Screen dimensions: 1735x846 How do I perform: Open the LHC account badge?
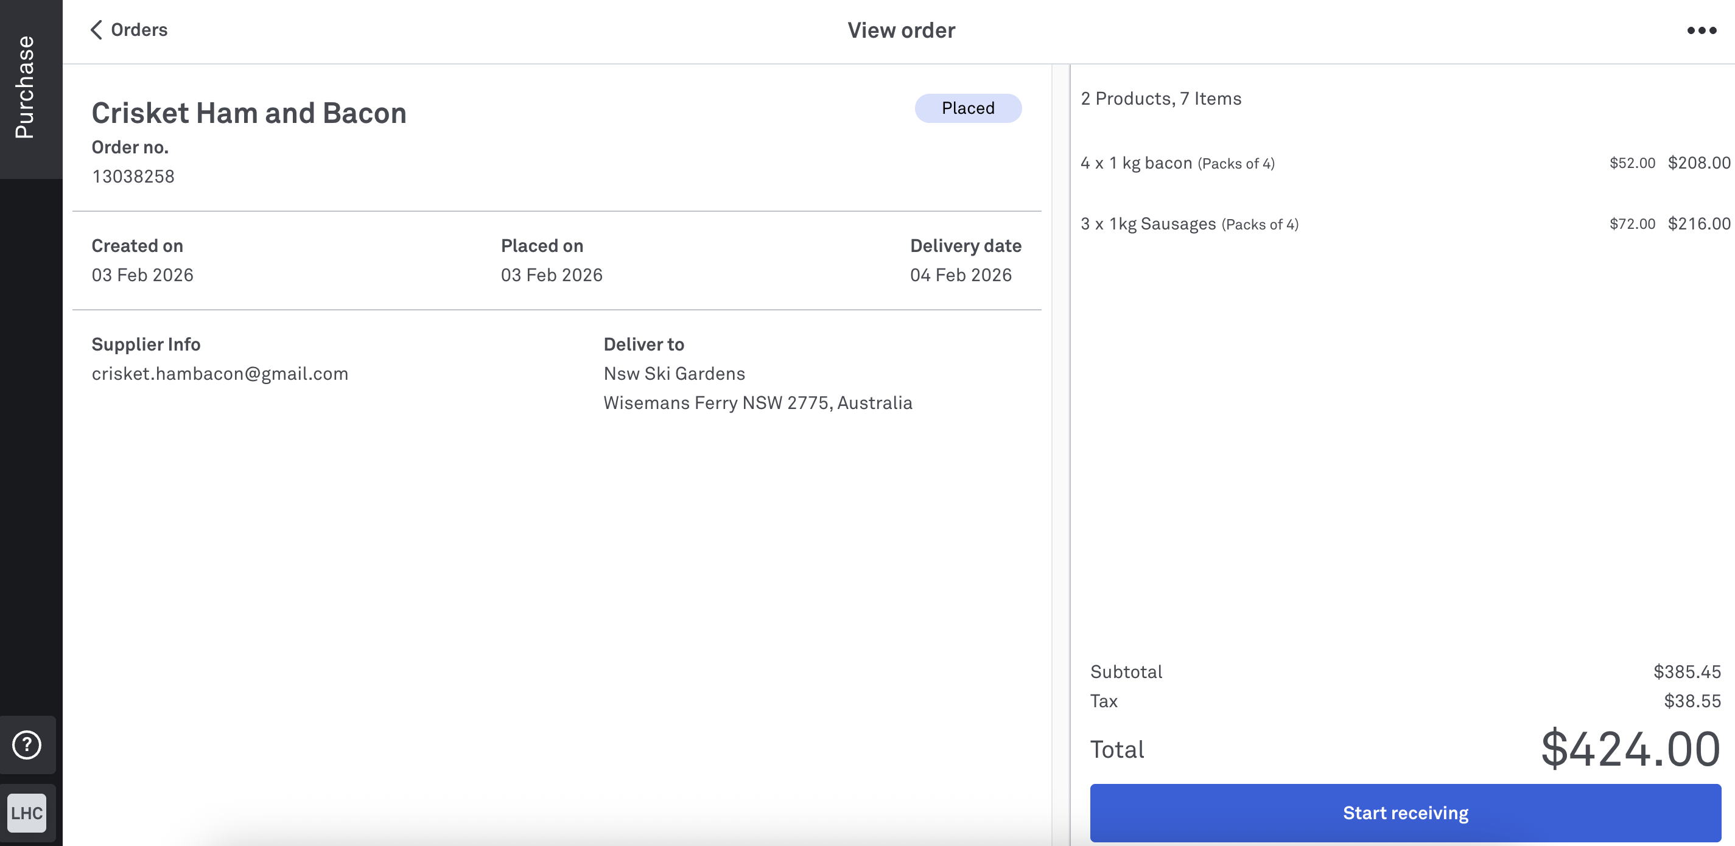click(27, 813)
